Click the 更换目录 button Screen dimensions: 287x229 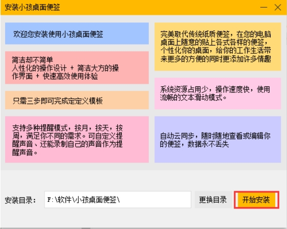(213, 200)
